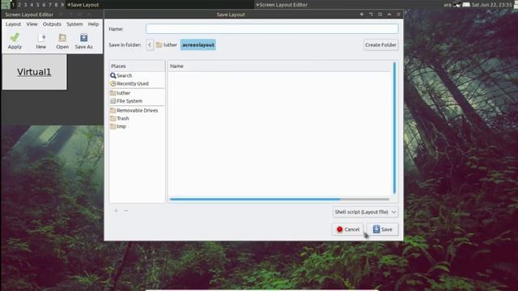The height and width of the screenshot is (291, 518).
Task: Open the View menu
Action: [32, 24]
